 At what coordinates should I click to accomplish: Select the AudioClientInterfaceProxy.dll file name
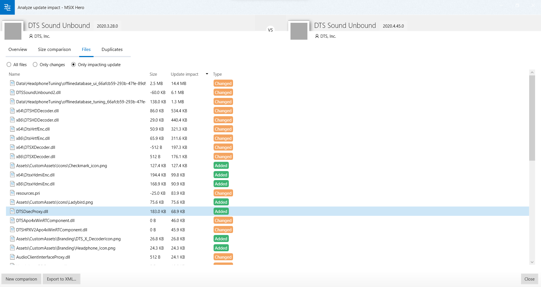click(43, 257)
